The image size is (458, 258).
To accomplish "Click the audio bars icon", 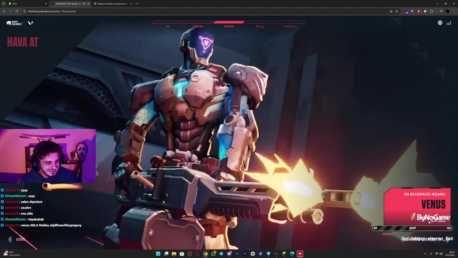I will pos(449,23).
